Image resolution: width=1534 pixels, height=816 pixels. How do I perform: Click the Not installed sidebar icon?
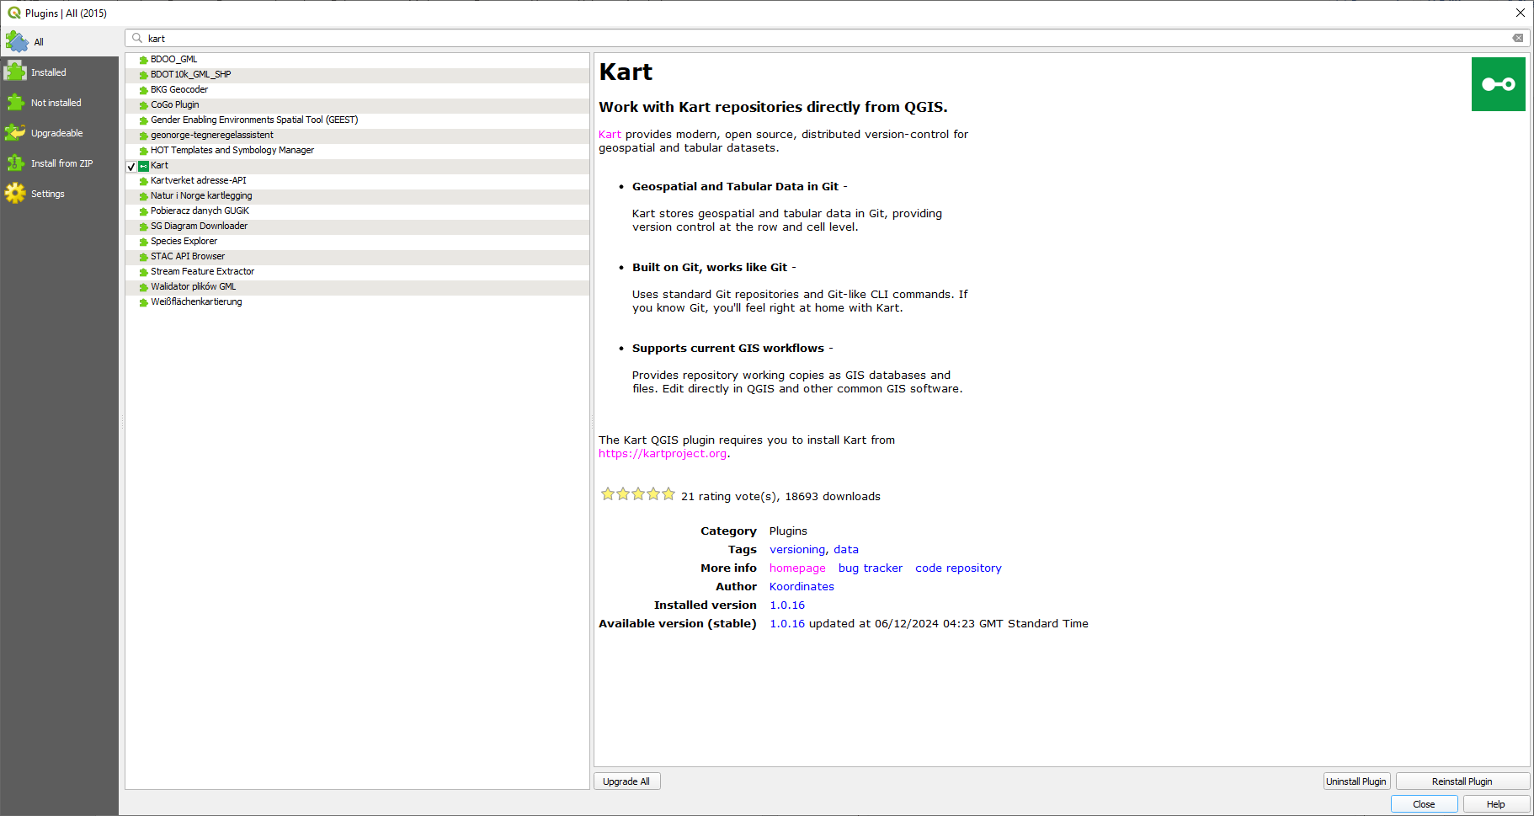point(16,103)
